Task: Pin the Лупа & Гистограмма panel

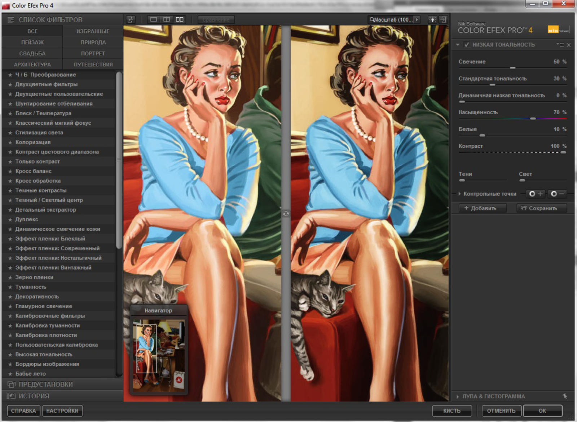Action: coord(565,396)
